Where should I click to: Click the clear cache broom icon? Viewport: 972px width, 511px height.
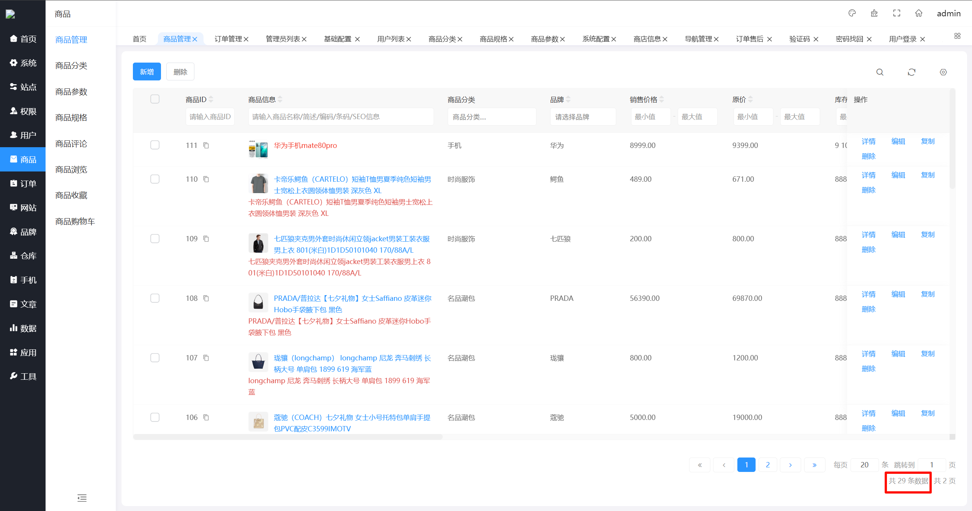(874, 13)
